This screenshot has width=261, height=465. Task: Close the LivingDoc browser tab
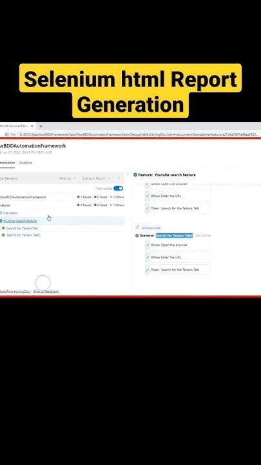tap(32, 126)
